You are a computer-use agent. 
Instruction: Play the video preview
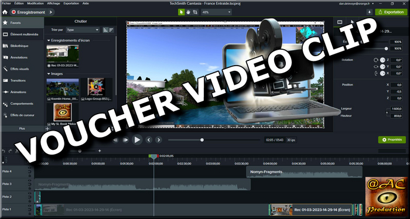[137, 140]
